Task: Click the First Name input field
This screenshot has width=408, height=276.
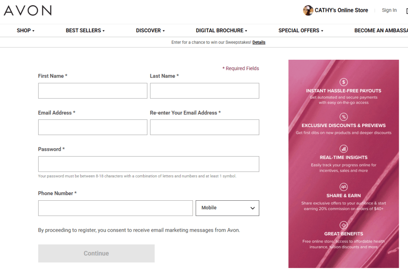Action: pyautogui.click(x=93, y=91)
